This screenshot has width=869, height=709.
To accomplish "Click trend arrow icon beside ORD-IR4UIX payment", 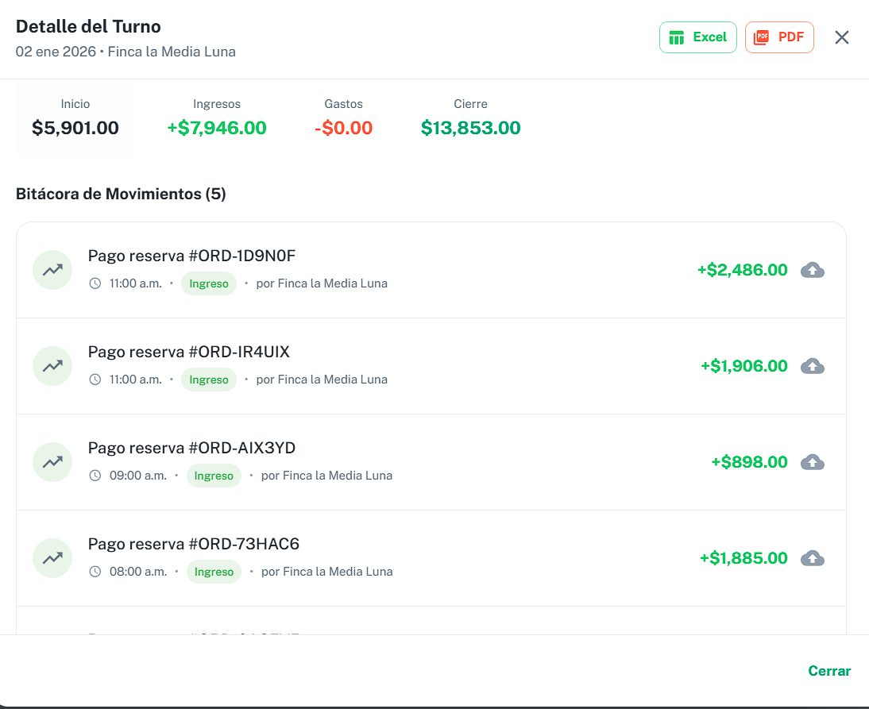I will 52,366.
